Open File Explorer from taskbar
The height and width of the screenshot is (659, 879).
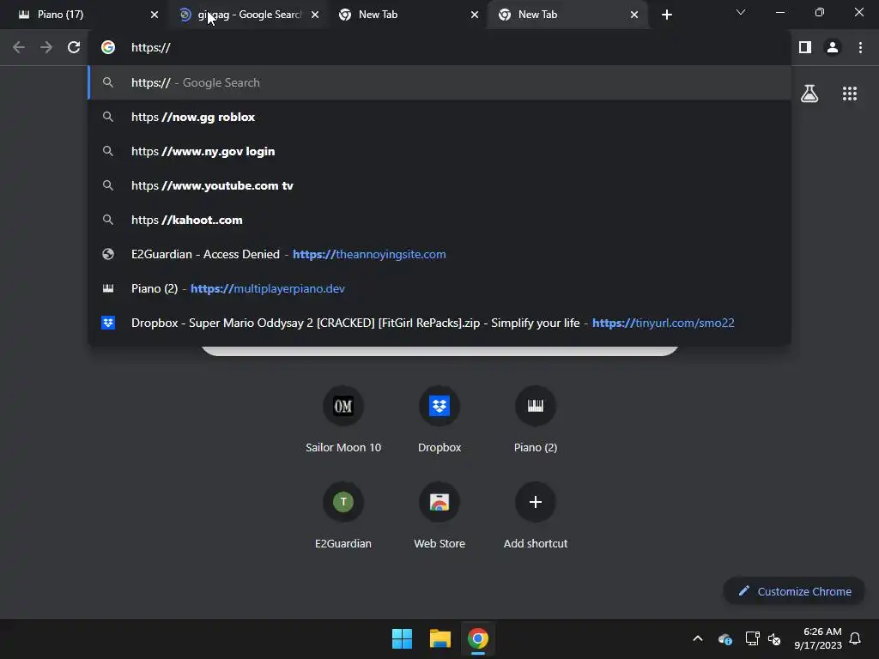click(x=440, y=638)
